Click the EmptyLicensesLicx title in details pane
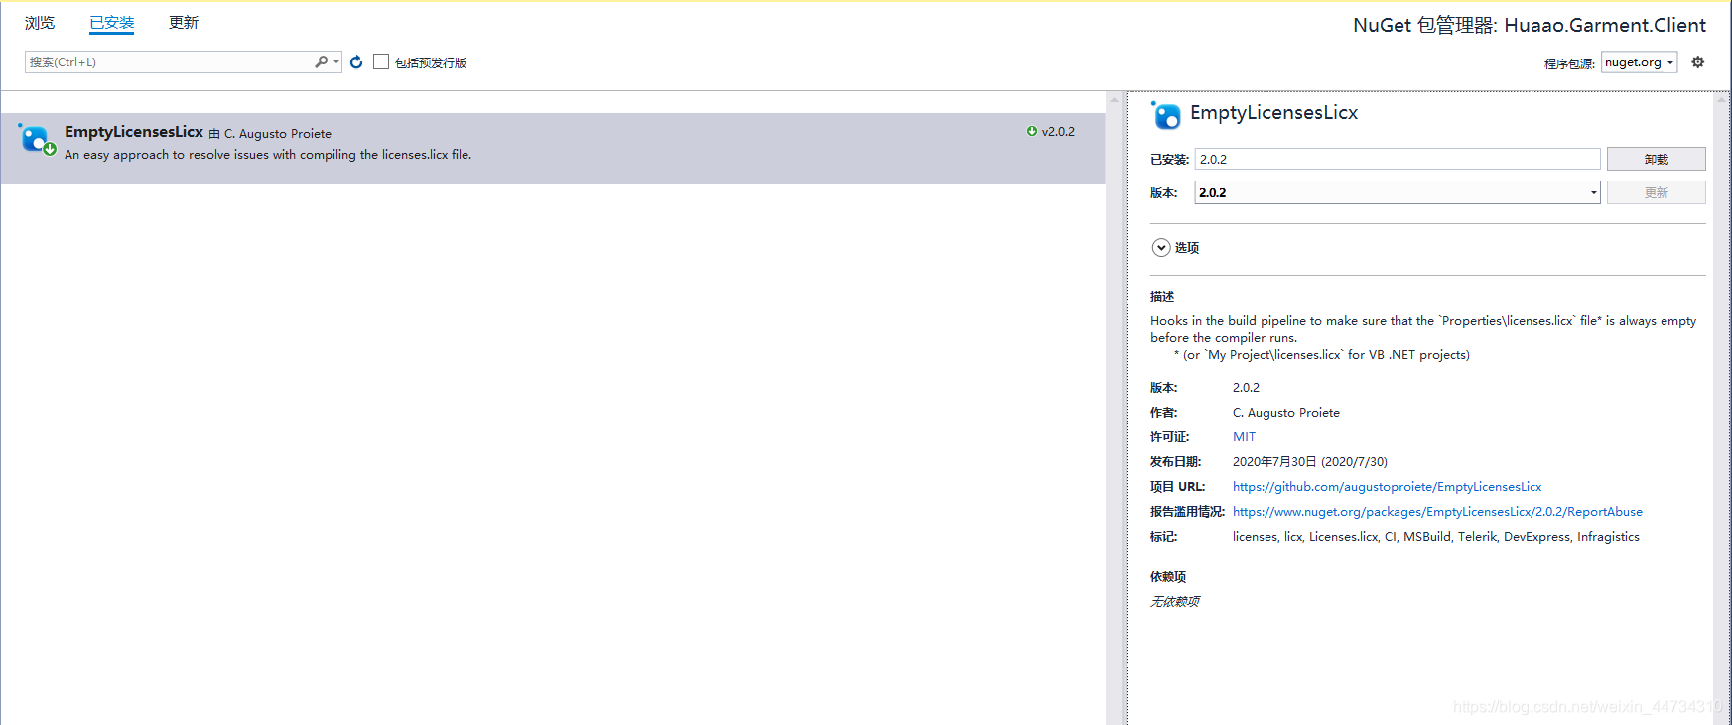This screenshot has height=725, width=1732. [1273, 113]
